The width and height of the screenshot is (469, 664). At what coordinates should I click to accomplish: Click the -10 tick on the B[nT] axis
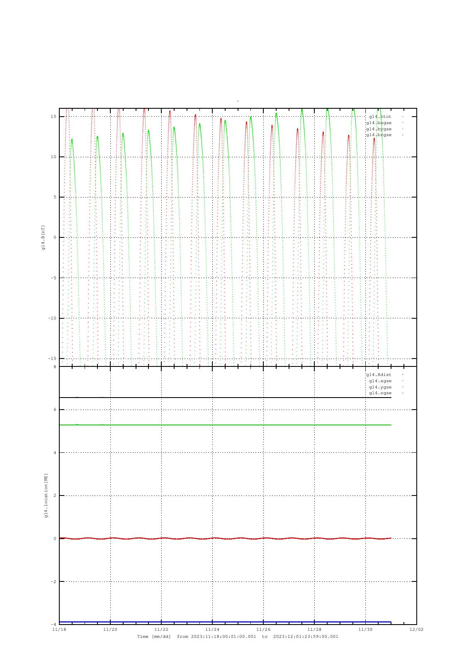[52, 318]
